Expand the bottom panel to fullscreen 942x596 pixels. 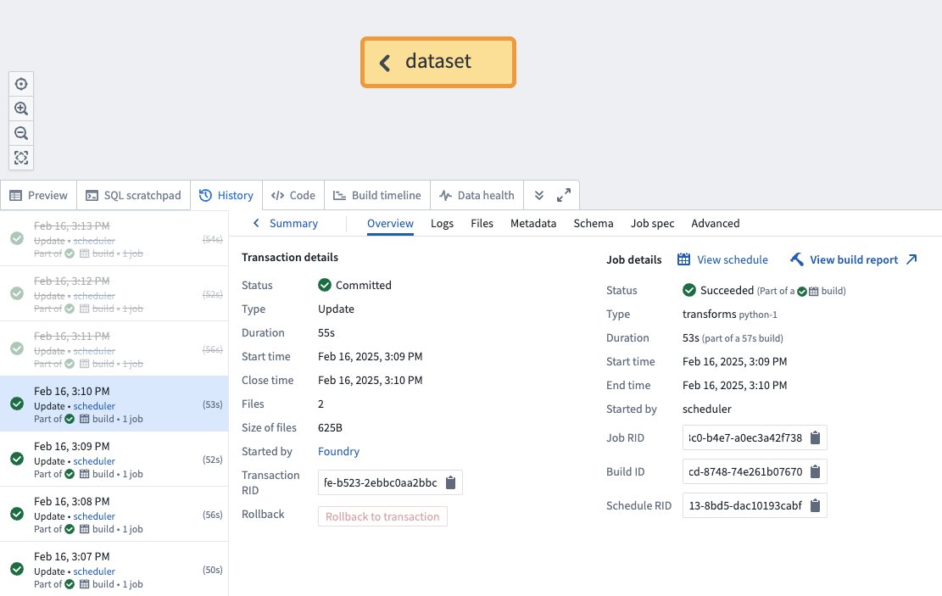pos(564,195)
